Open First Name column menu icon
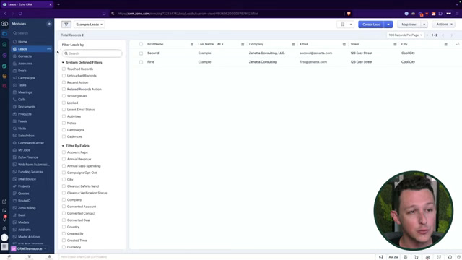This screenshot has width=462, height=260. pyautogui.click(x=192, y=45)
